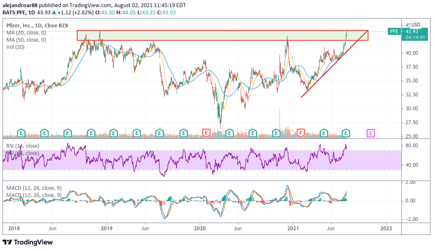Click the 2020 time axis label
This screenshot has height=250, width=433.
coord(200,229)
